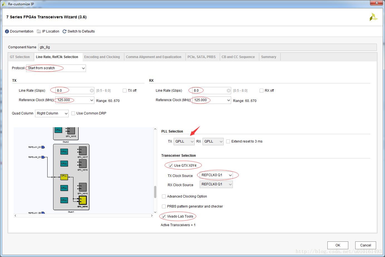Clear the TX Line Rate field
385x257 pixels.
point(92,91)
